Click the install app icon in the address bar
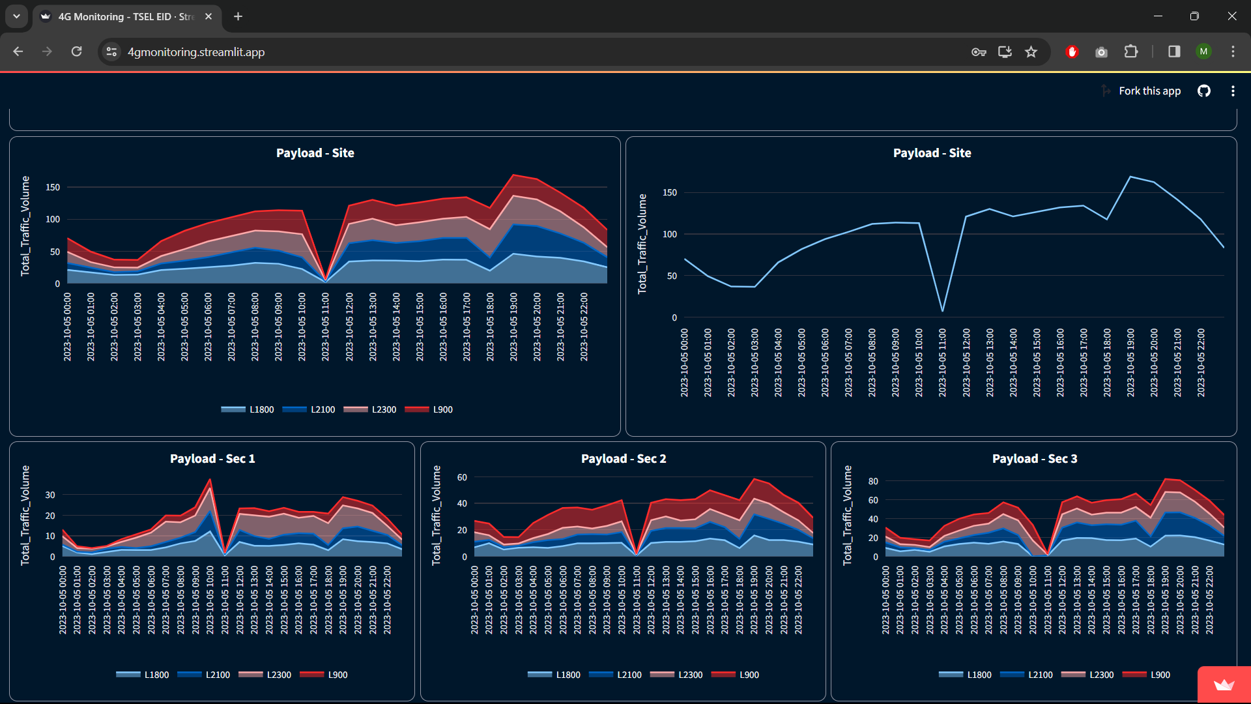The width and height of the screenshot is (1251, 704). [x=1005, y=52]
